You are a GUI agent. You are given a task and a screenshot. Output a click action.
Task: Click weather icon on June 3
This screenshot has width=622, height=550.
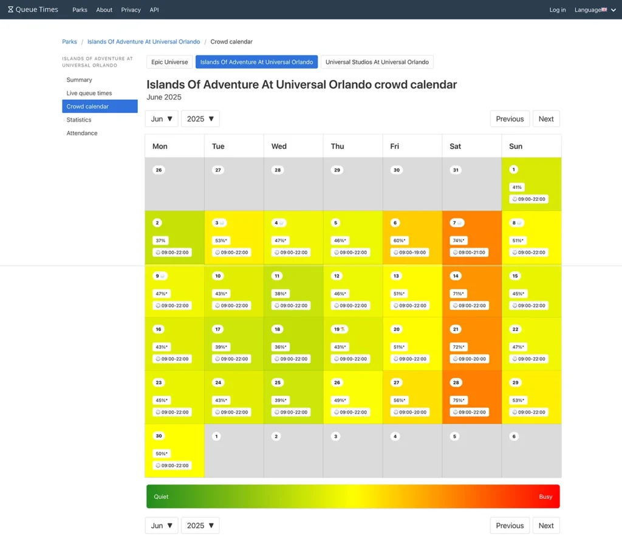(x=222, y=223)
